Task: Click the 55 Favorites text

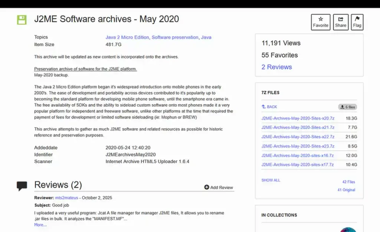Action: point(279,55)
